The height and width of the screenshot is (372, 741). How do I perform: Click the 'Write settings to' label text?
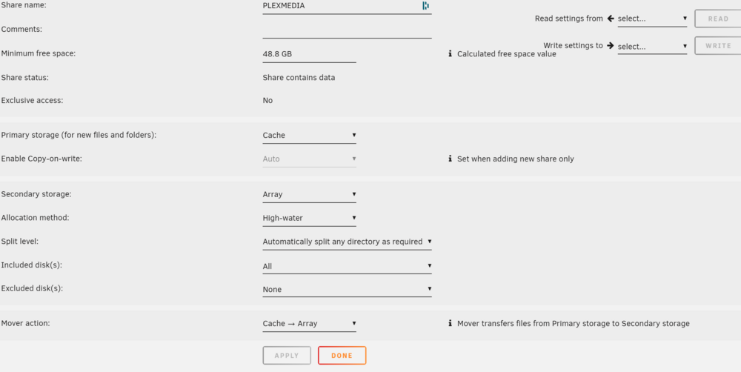(574, 45)
